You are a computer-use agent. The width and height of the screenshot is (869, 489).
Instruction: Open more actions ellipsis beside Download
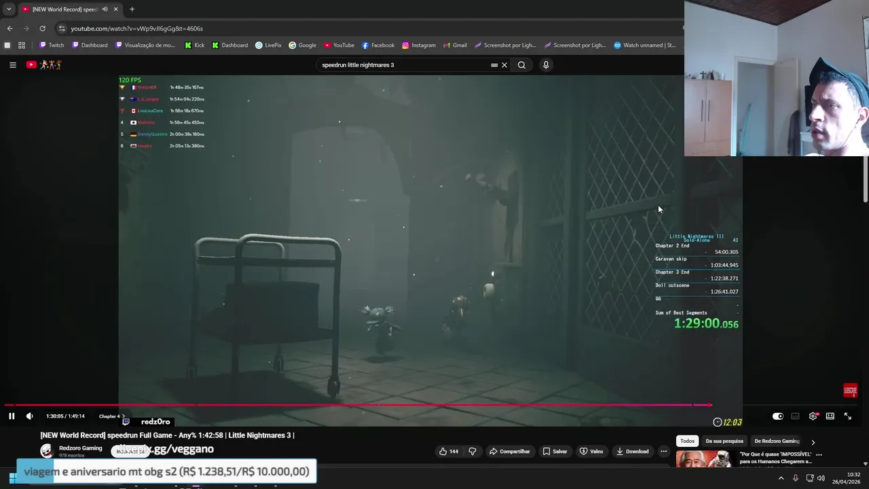tap(664, 451)
